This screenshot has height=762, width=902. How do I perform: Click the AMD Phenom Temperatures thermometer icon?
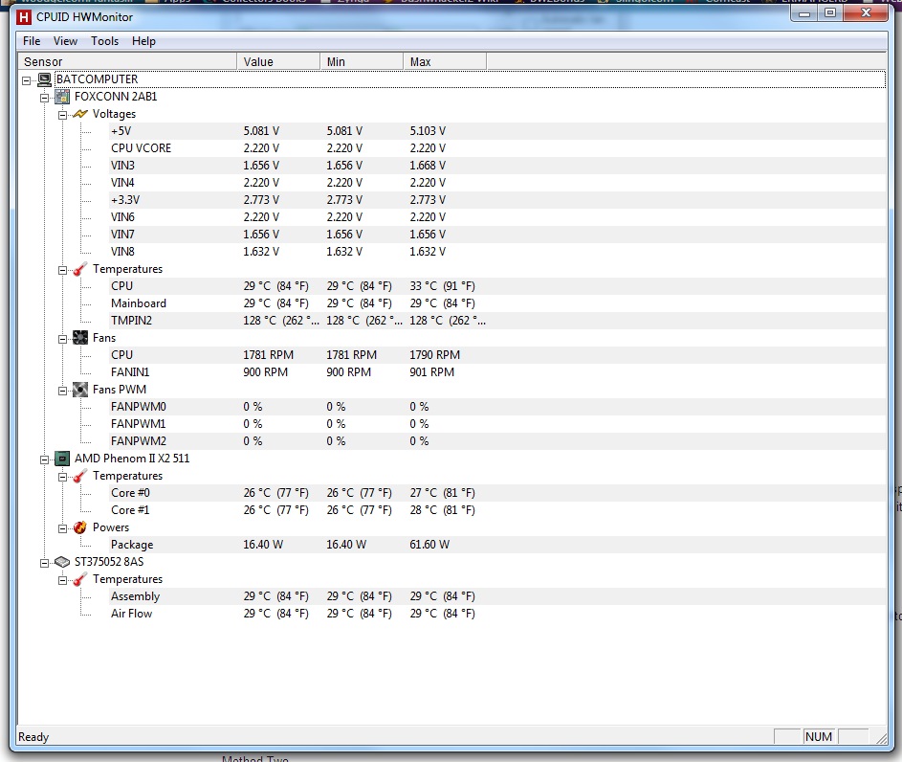[x=80, y=476]
